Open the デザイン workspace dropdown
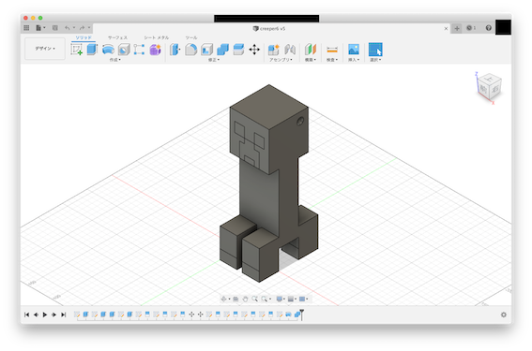The width and height of the screenshot is (532, 351). tap(45, 49)
